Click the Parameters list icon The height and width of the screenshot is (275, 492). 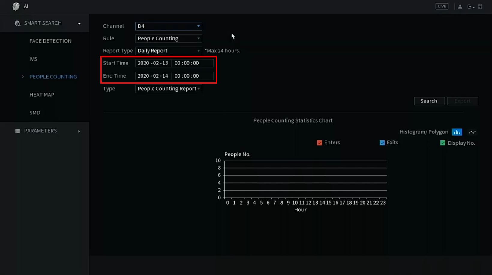(x=18, y=131)
